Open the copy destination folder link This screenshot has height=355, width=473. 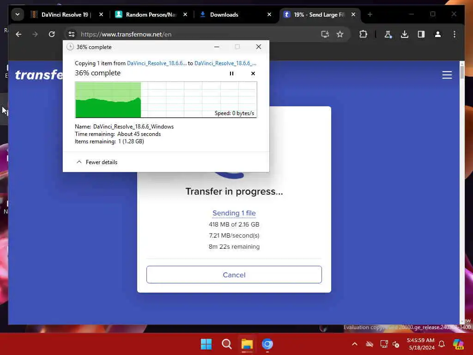(x=225, y=63)
